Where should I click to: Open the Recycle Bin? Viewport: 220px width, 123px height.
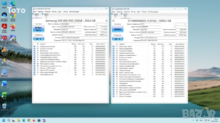(x=4, y=107)
